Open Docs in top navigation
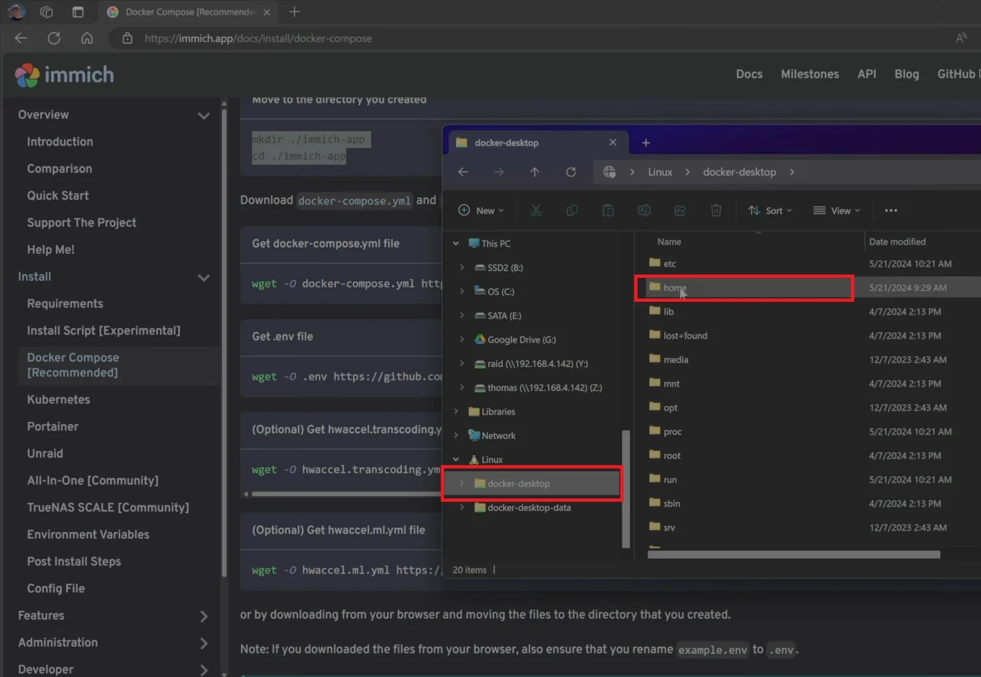This screenshot has width=981, height=677. coord(749,74)
